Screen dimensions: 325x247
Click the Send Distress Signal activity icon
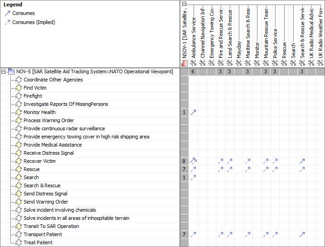coord(19,194)
